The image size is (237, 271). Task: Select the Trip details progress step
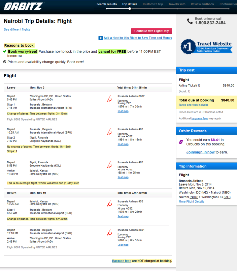coord(129,4)
